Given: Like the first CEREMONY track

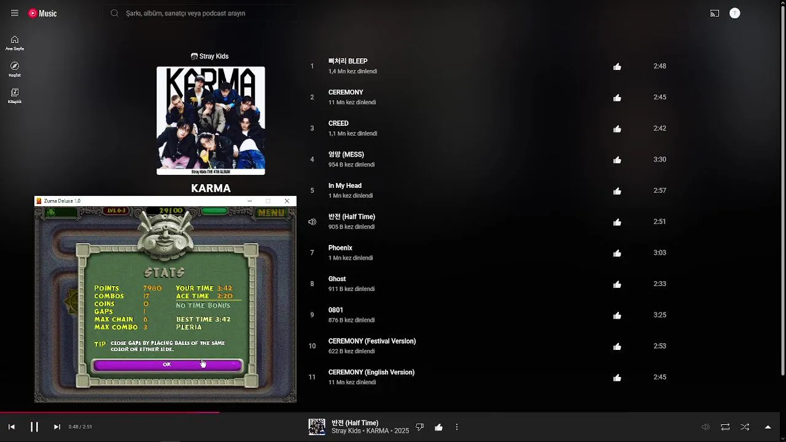Looking at the screenshot, I should (x=617, y=98).
